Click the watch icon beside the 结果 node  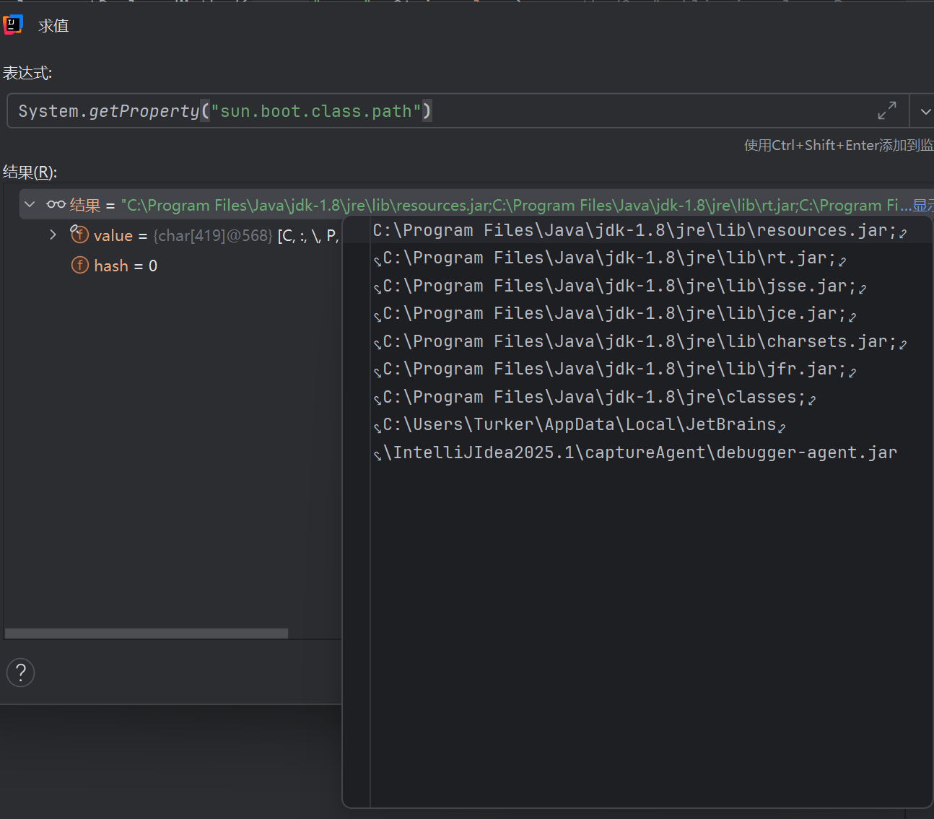pos(56,204)
